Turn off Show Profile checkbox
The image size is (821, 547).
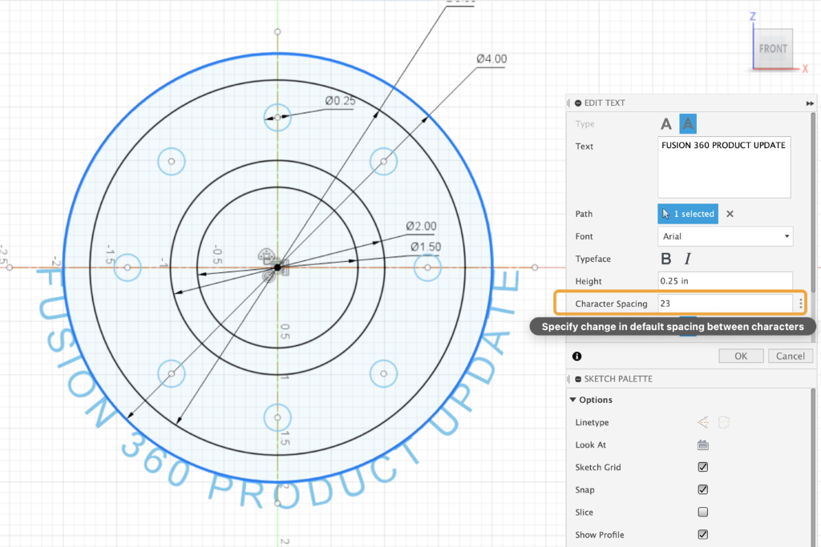[703, 535]
